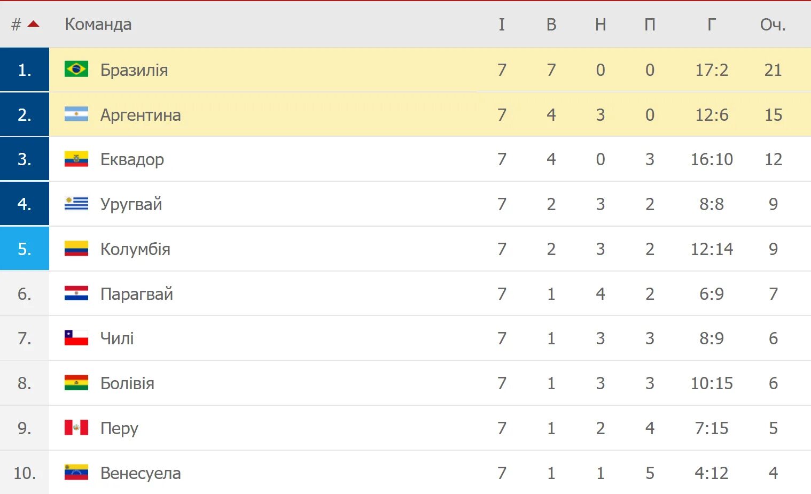This screenshot has height=494, width=811.
Task: Select the Команда column header
Action: (x=98, y=25)
